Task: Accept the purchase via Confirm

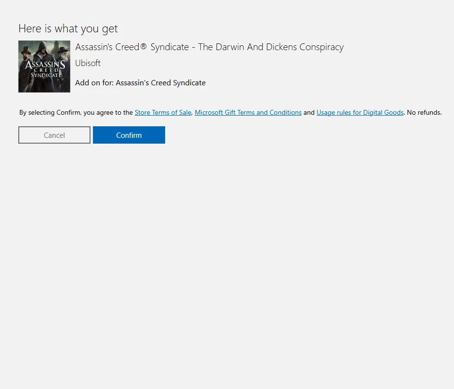Action: click(129, 135)
